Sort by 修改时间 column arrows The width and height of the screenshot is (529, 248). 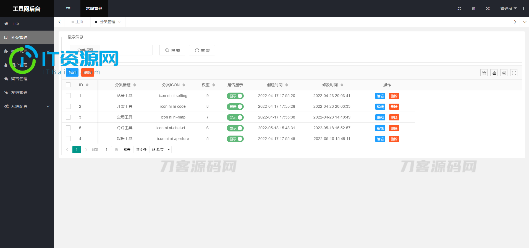pyautogui.click(x=342, y=85)
